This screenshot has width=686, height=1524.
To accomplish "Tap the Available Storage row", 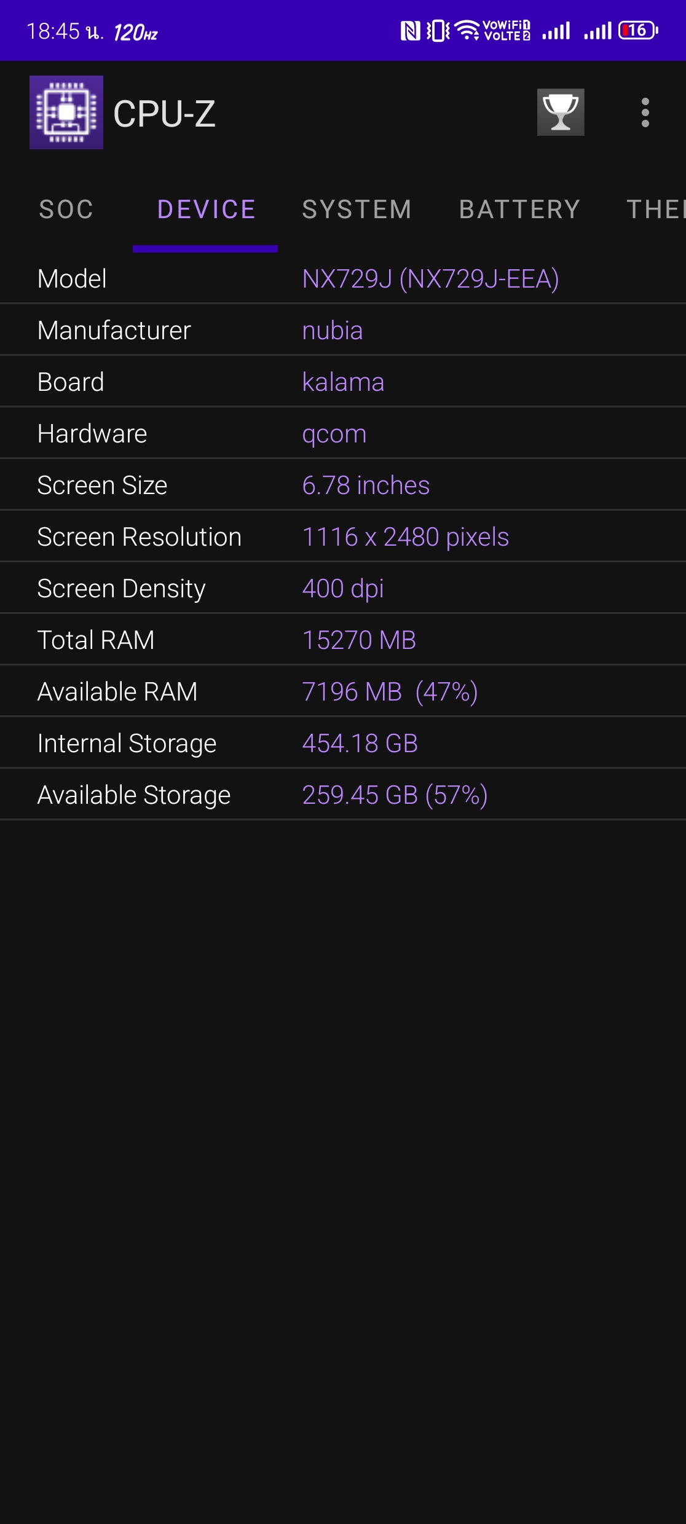I will click(x=343, y=795).
